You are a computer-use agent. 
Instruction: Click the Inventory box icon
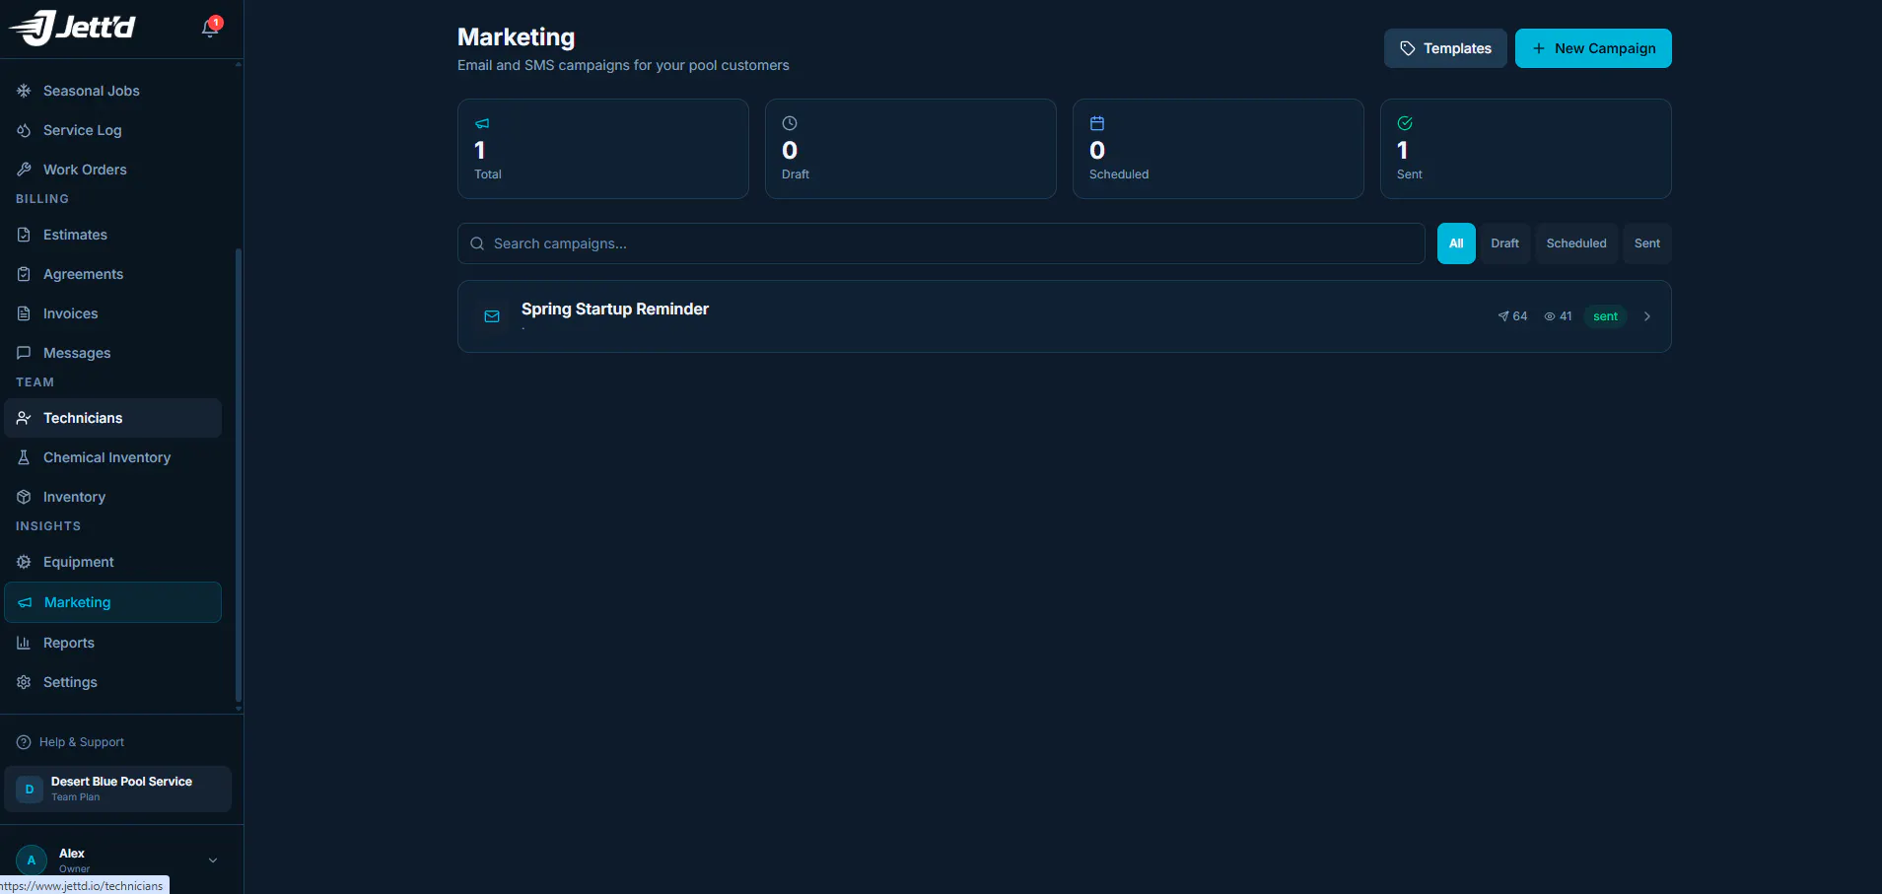point(24,497)
